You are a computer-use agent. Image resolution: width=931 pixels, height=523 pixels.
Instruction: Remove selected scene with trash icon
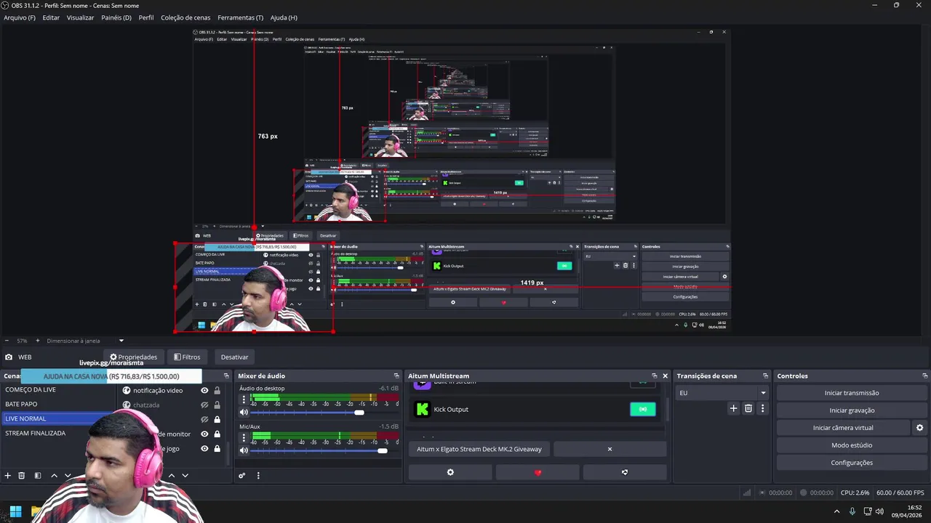[22, 476]
